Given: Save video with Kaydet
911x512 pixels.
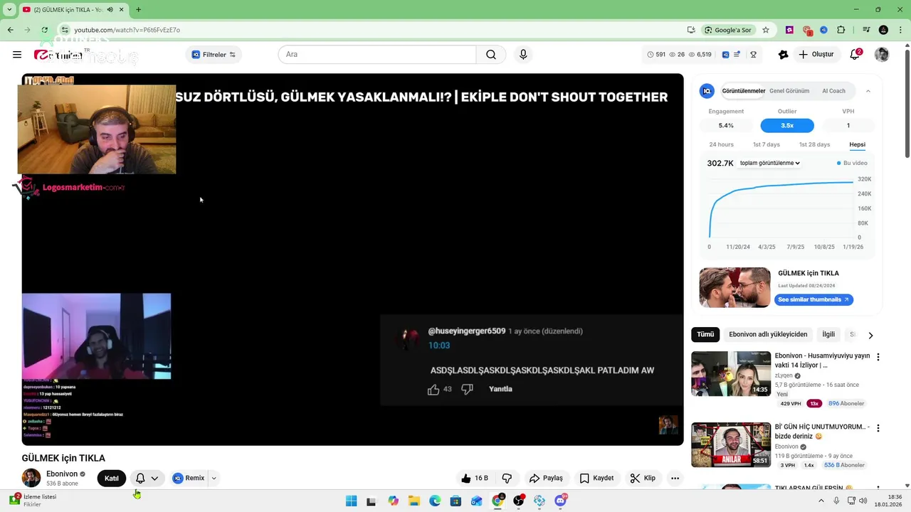Looking at the screenshot, I should click(x=596, y=479).
